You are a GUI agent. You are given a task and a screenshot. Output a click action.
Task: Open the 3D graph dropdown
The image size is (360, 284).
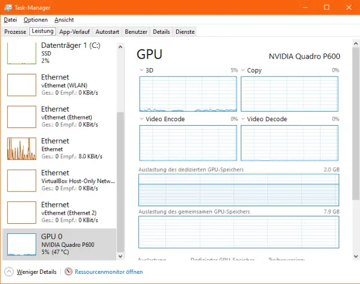click(x=142, y=70)
